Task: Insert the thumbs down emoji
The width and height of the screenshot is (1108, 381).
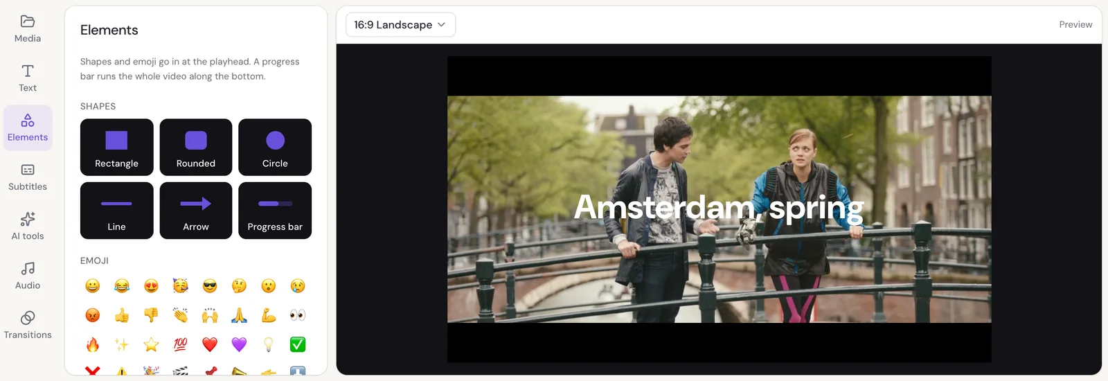Action: point(151,316)
